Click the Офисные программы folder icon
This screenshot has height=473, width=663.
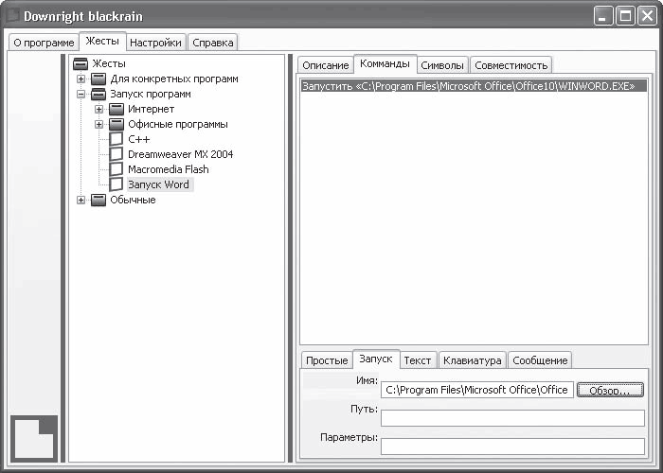tap(116, 125)
